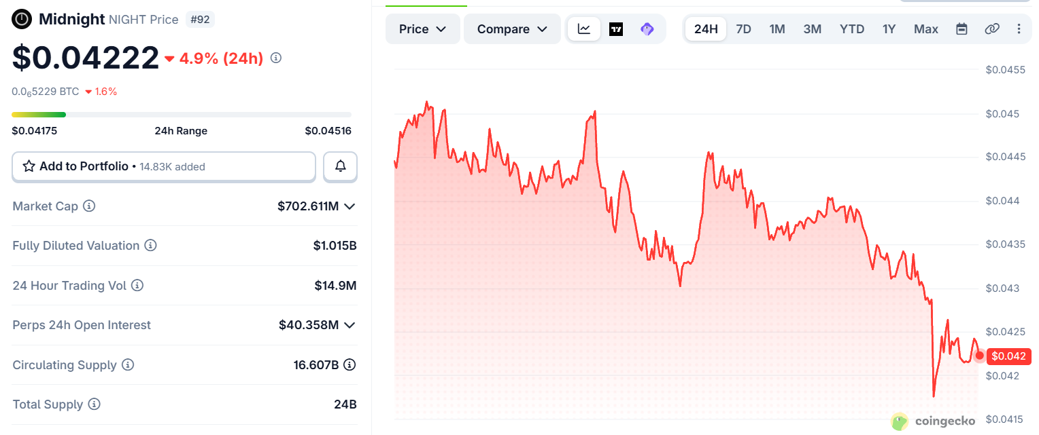The image size is (1039, 435).
Task: Open the Price dropdown
Action: [x=422, y=29]
